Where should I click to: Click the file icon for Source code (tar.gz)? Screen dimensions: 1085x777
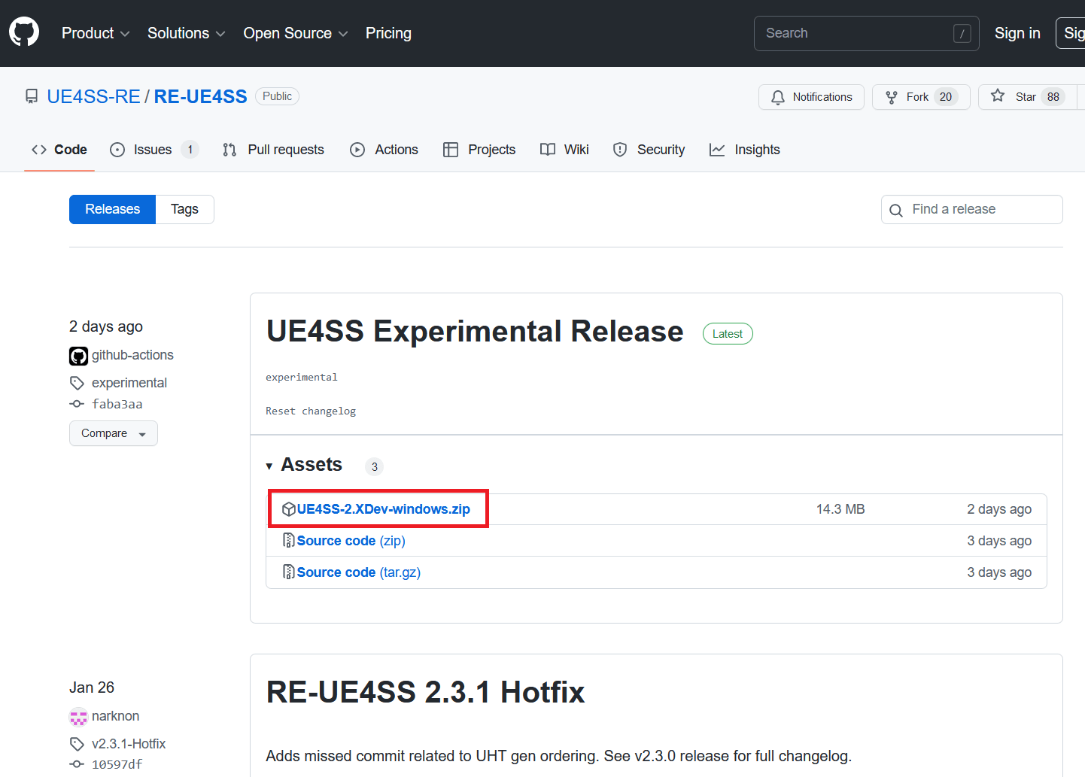point(289,572)
